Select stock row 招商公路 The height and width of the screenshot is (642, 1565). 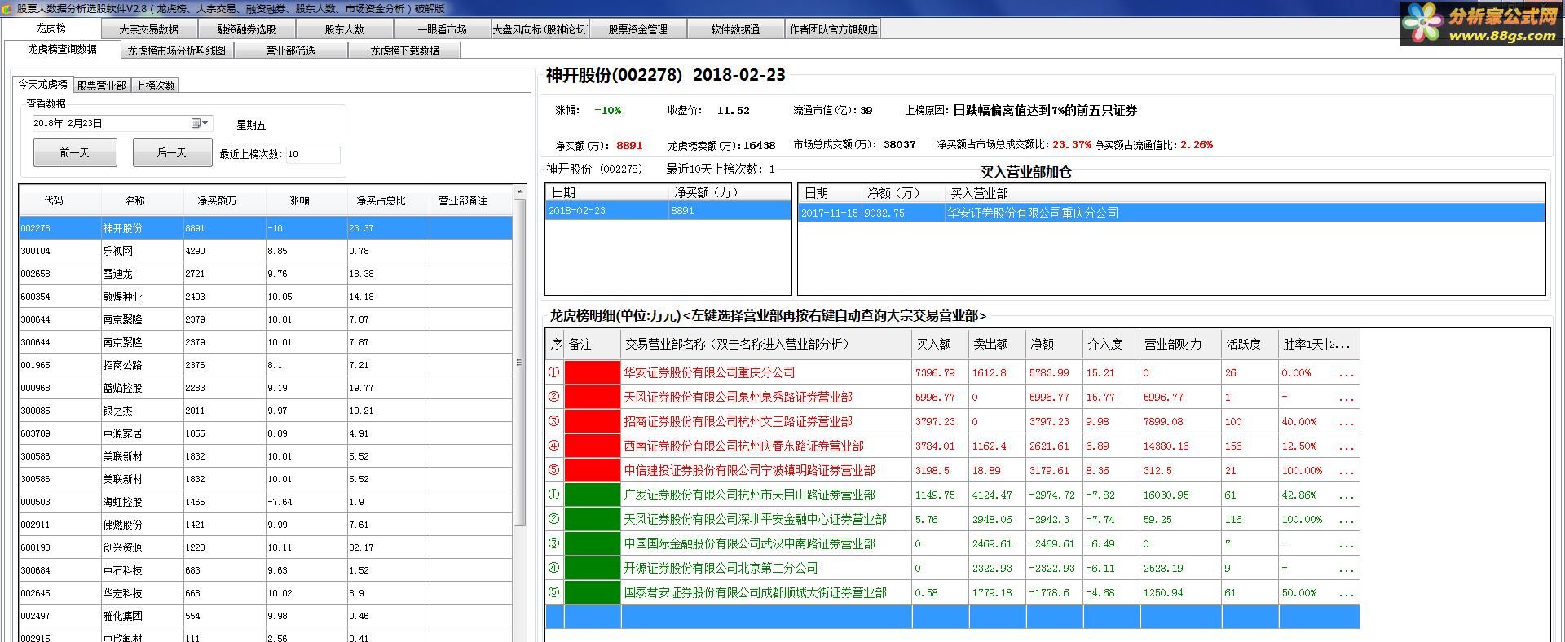(x=266, y=365)
